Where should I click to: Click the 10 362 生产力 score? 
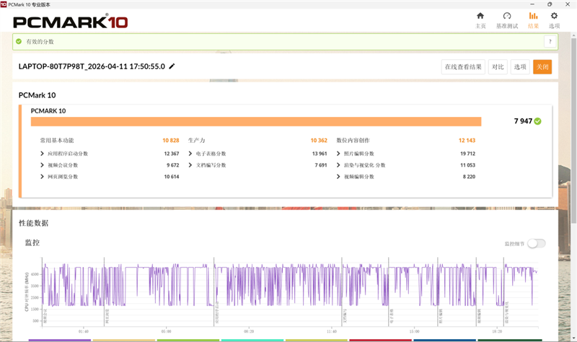[x=319, y=140]
